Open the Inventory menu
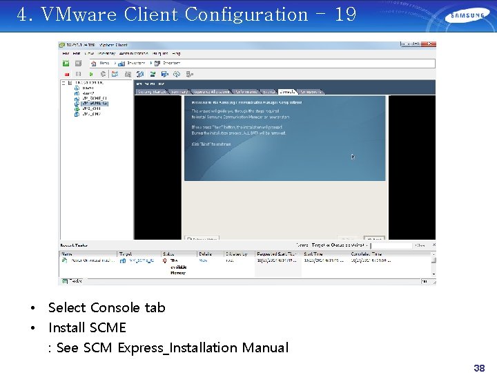 coord(106,53)
